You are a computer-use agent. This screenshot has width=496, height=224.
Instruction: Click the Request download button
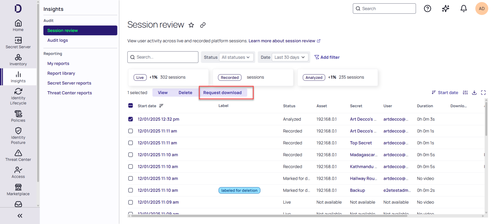223,93
